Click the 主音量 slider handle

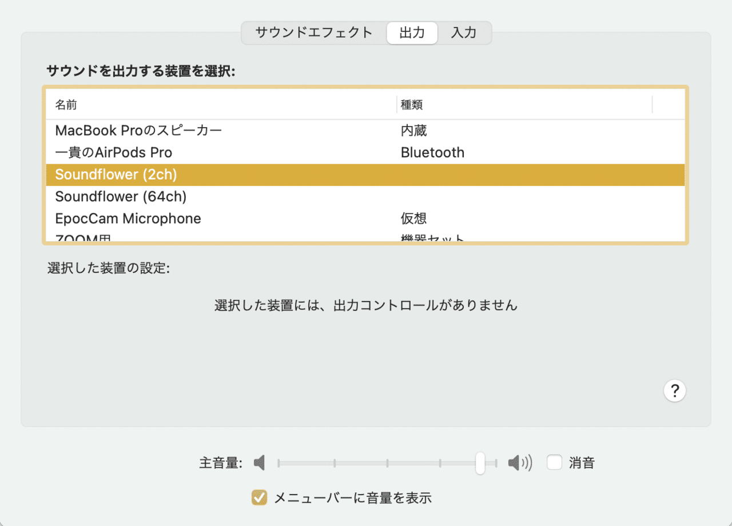[x=480, y=462]
